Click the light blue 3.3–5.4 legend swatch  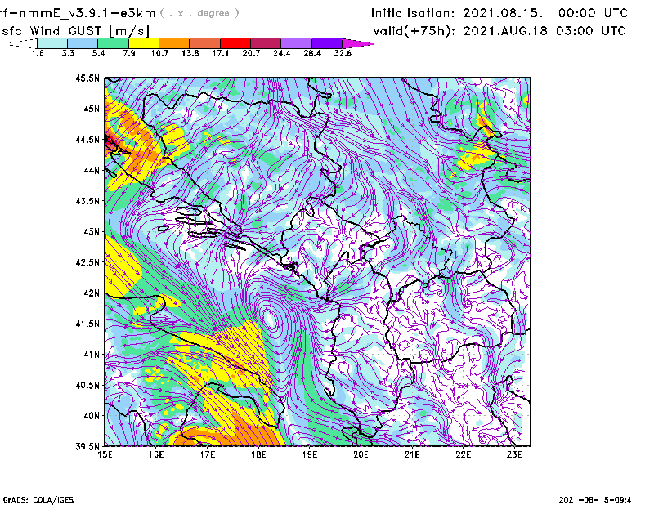coord(83,43)
